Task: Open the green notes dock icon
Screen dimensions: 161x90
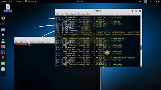Action: (3, 63)
